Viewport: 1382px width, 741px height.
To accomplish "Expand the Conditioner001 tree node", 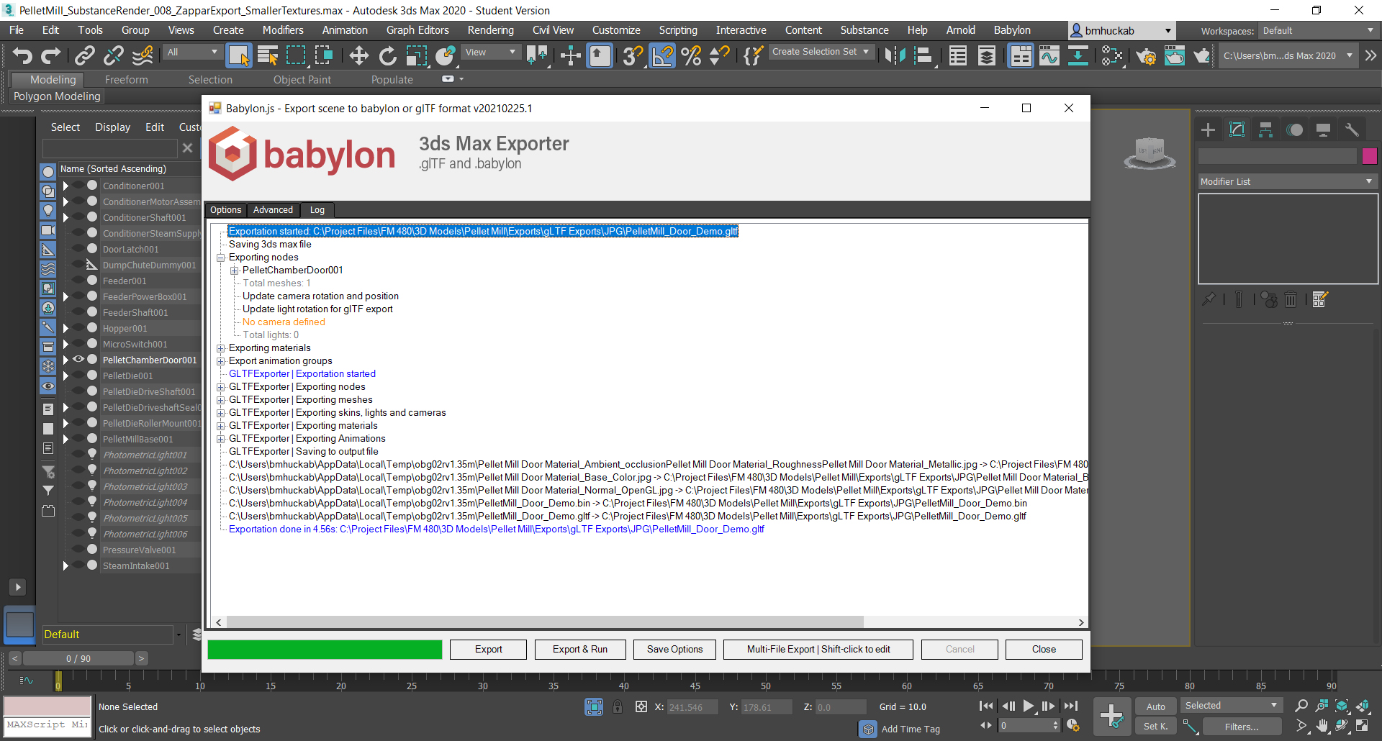I will 66,186.
